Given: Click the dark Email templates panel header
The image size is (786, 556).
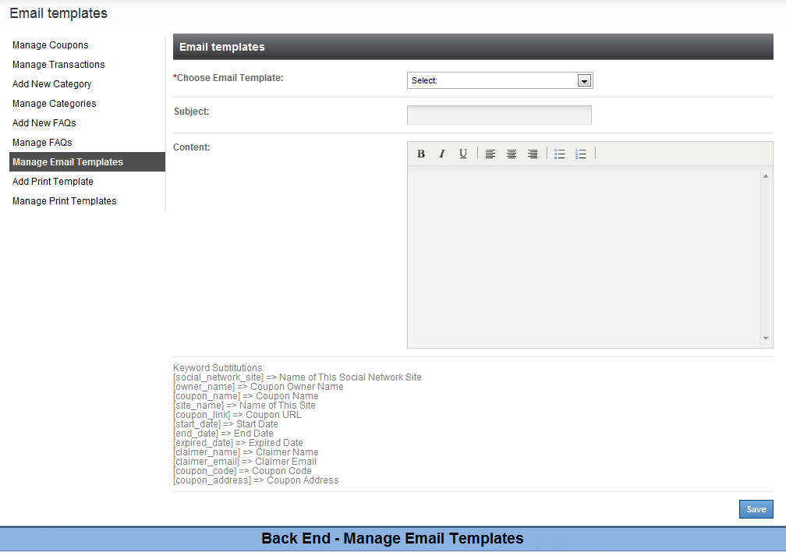Looking at the screenshot, I should (x=473, y=47).
